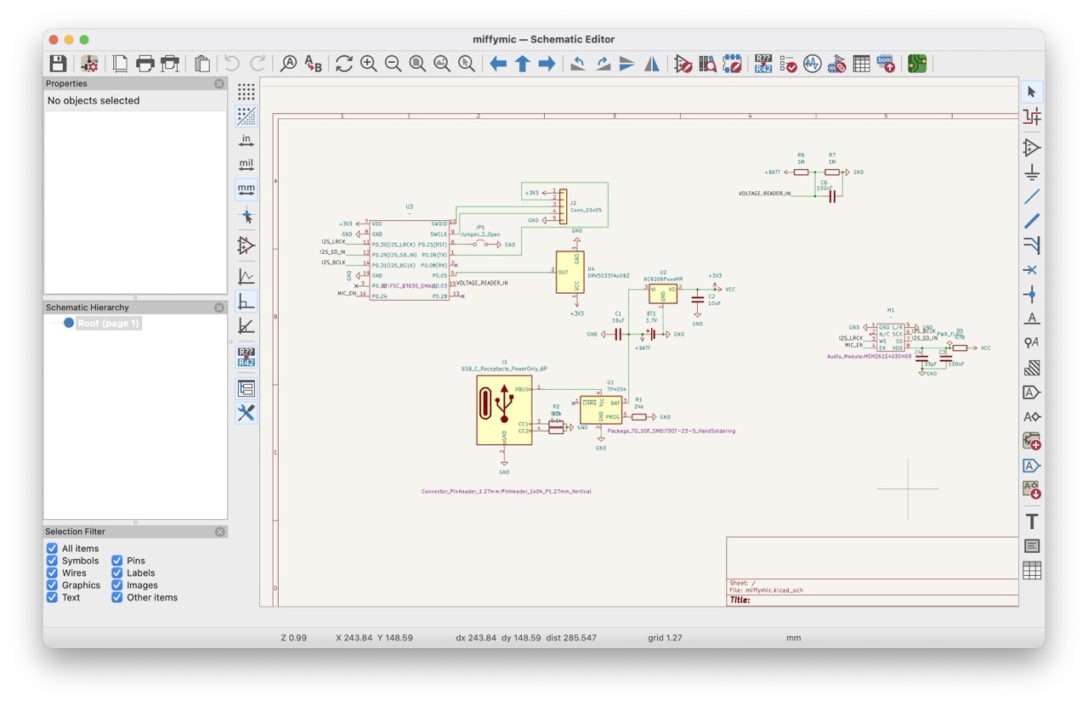Uncheck the Wires selection filter
Screen dimensions: 1088x705
52,573
